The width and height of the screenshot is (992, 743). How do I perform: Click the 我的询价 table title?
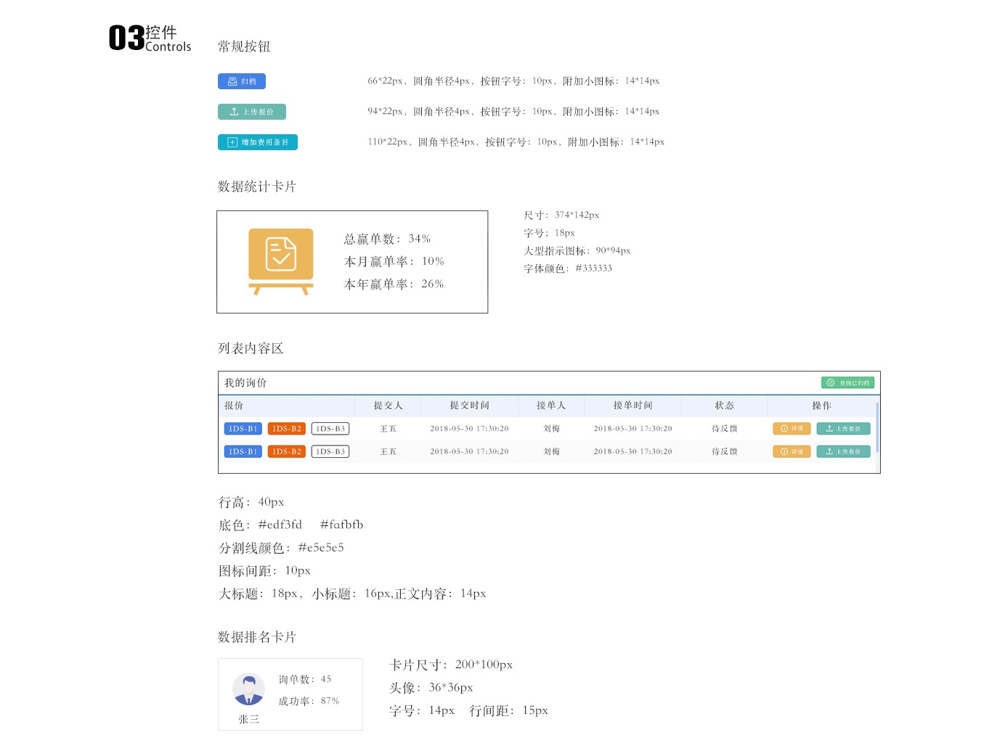coord(245,382)
